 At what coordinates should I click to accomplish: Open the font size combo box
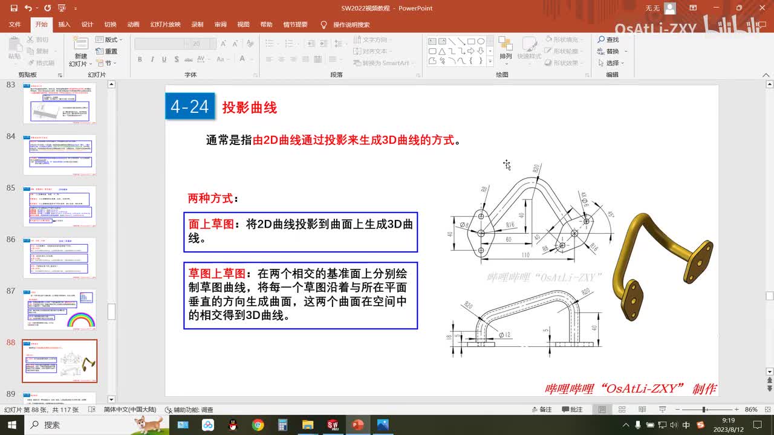(203, 43)
